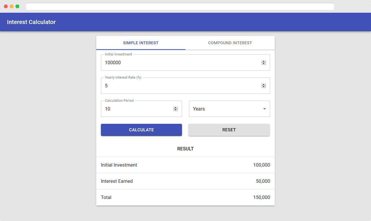Click the RESULT heading

pyautogui.click(x=185, y=149)
